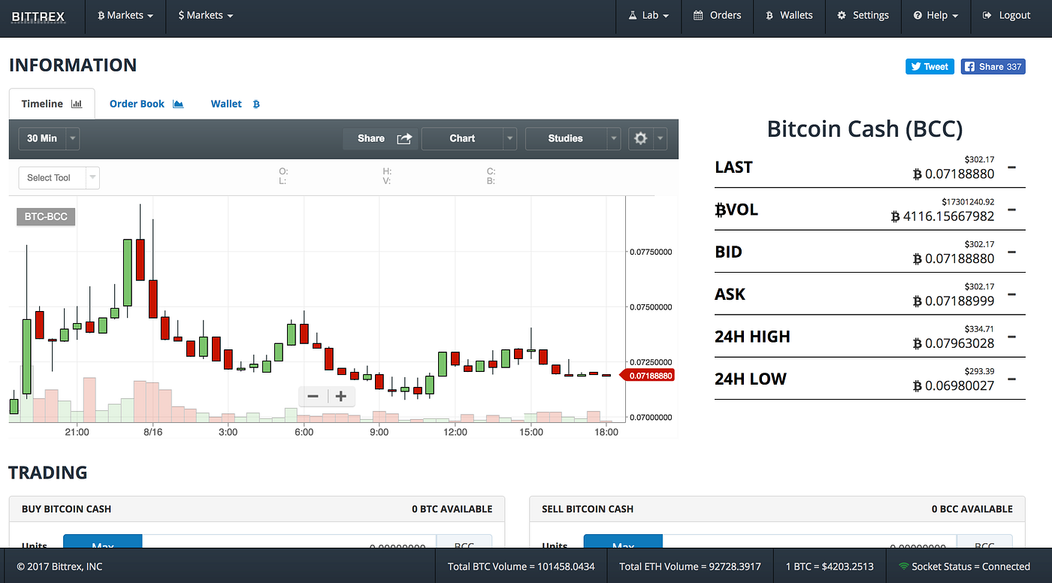Click the BITTREX logo
This screenshot has height=583, width=1052.
[38, 16]
